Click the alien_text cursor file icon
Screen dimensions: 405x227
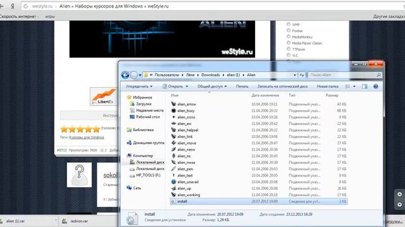click(173, 175)
